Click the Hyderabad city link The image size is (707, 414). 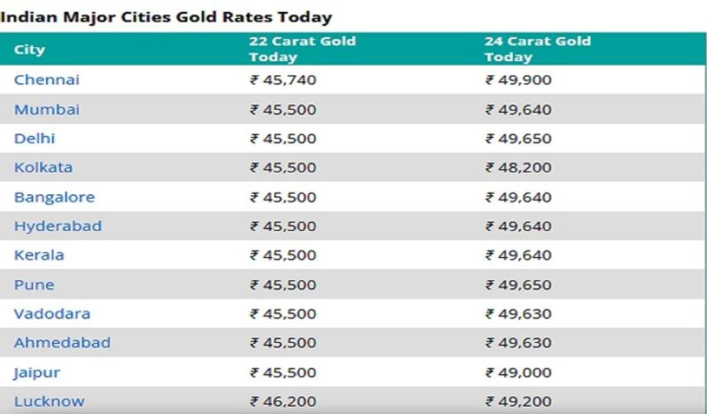[x=57, y=226]
